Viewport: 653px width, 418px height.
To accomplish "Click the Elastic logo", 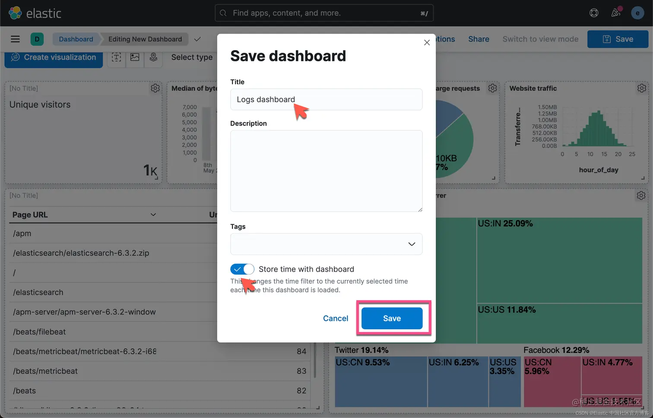I will [x=35, y=13].
